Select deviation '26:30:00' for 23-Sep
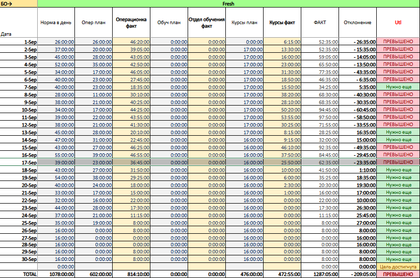This screenshot has width=420, height=278. [x=358, y=208]
